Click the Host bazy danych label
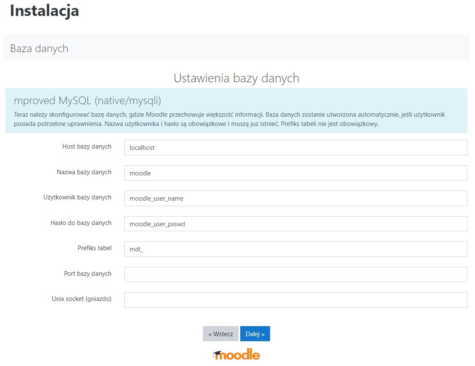The height and width of the screenshot is (366, 475). pos(87,146)
